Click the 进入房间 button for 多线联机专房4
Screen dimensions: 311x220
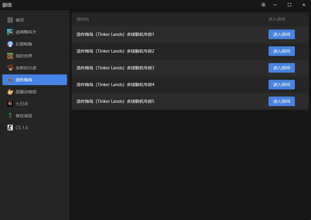pos(281,85)
